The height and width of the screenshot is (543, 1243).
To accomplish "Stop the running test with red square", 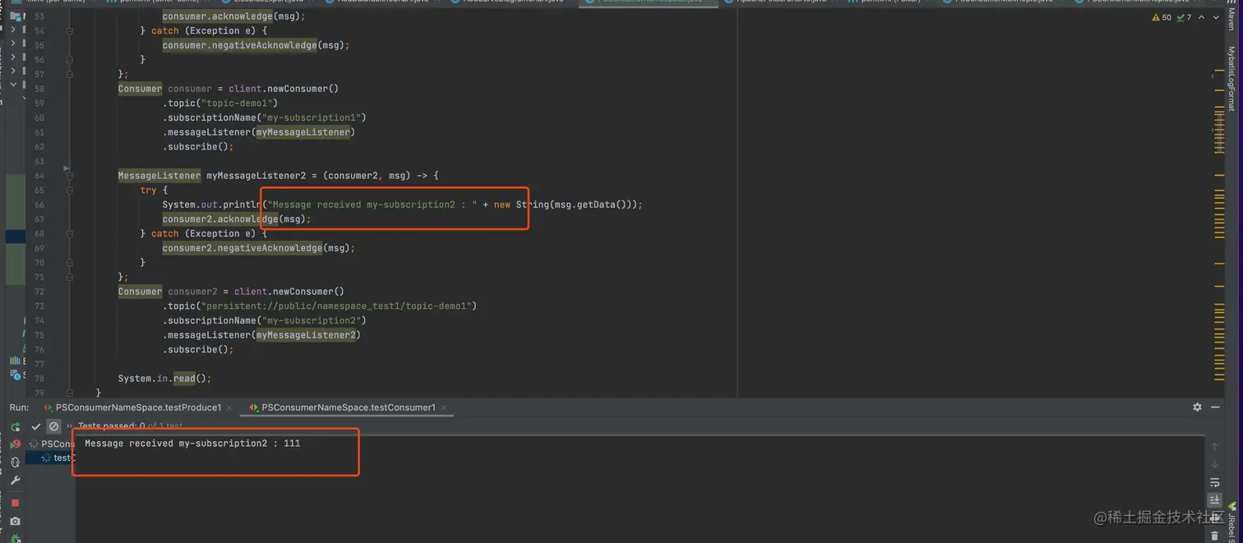I will [15, 503].
